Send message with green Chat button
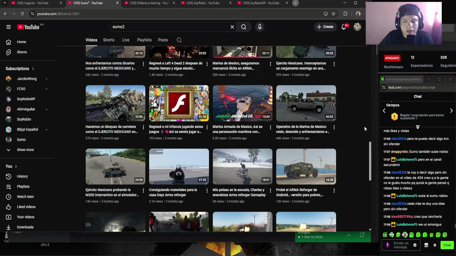456x256 pixels. 447,245
